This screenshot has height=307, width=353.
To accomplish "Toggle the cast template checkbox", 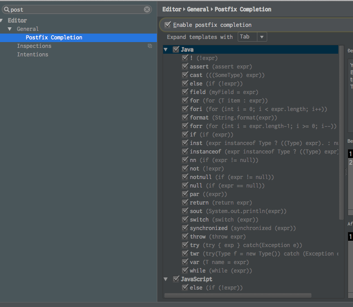I will pos(185,75).
